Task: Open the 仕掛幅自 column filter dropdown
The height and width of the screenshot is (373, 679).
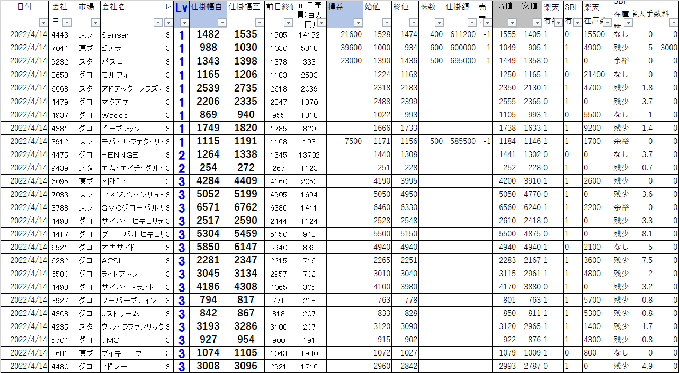Action: (222, 23)
